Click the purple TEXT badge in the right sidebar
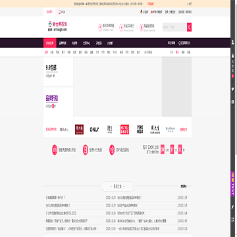The width and height of the screenshot is (237, 237). click(232, 184)
